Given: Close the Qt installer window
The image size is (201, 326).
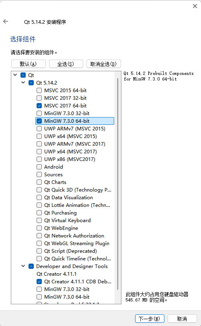Looking at the screenshot, I should tap(195, 6).
